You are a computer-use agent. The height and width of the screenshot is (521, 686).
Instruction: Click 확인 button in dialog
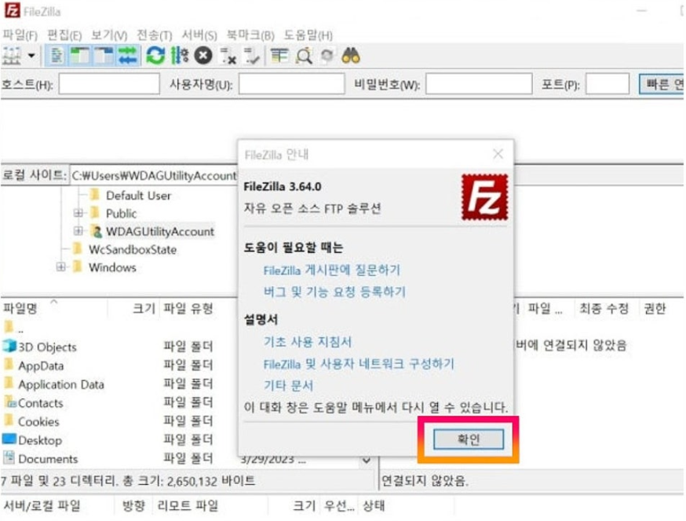point(468,439)
